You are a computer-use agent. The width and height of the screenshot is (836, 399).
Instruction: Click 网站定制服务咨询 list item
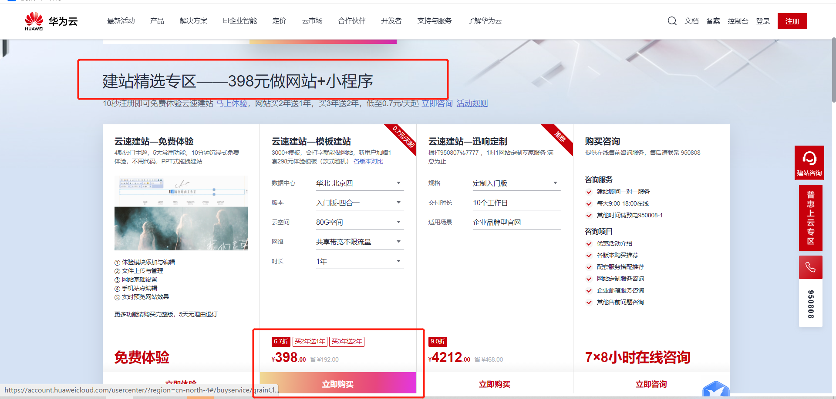(620, 279)
